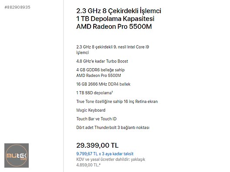Click the Mutek logo thumbnail
230x172 pixels.
[x=17, y=155]
